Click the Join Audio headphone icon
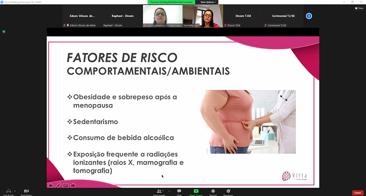This screenshot has height=196, width=366. click(x=9, y=191)
